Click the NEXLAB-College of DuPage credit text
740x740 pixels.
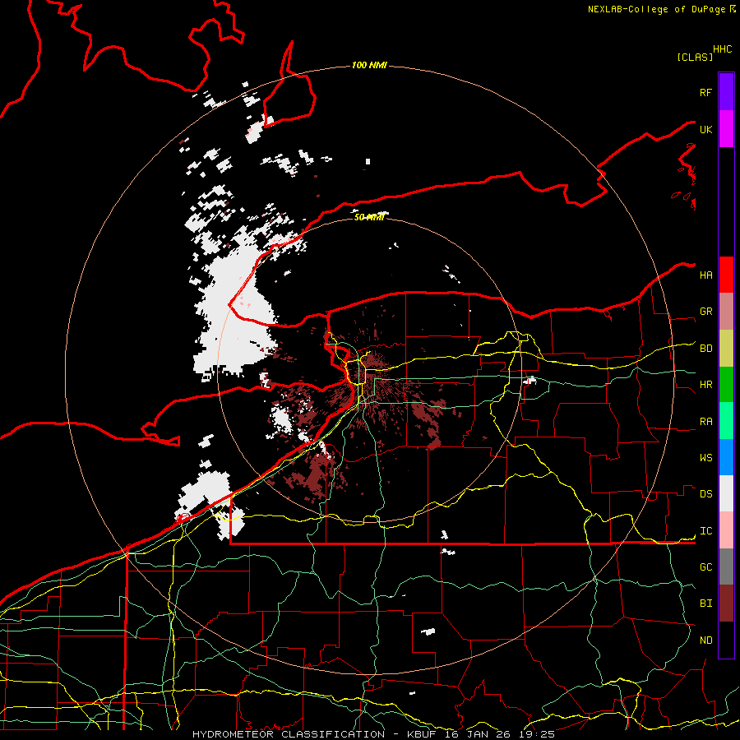[x=656, y=9]
